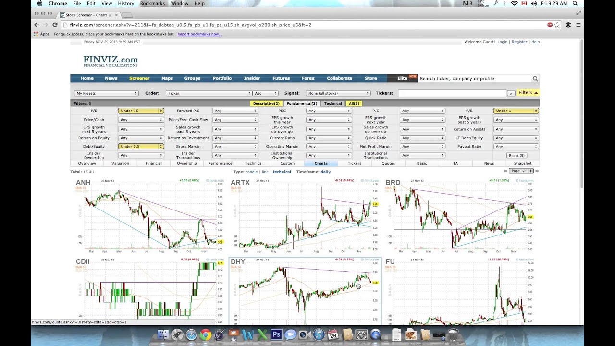Open the Maps nav item
Screen dimensions: 615x346
click(167, 78)
